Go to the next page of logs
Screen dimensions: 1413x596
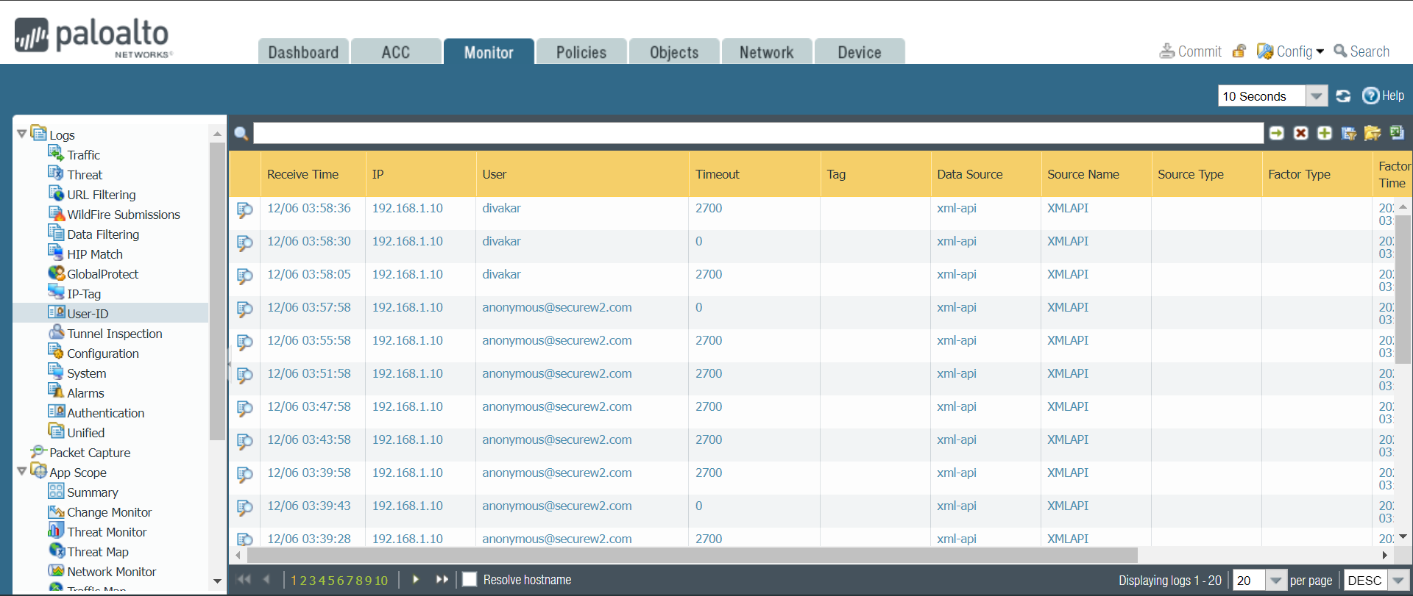click(x=416, y=580)
